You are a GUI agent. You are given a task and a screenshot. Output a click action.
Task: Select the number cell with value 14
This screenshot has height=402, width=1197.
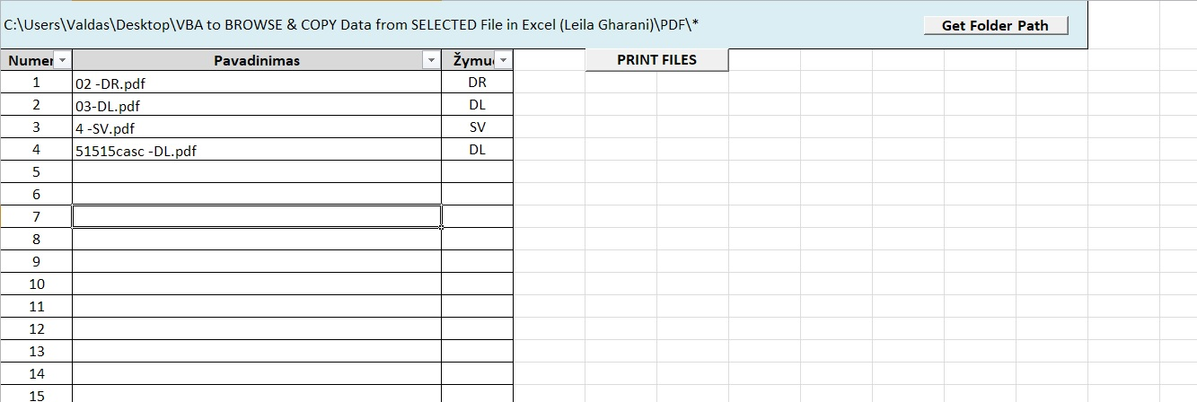coord(36,374)
